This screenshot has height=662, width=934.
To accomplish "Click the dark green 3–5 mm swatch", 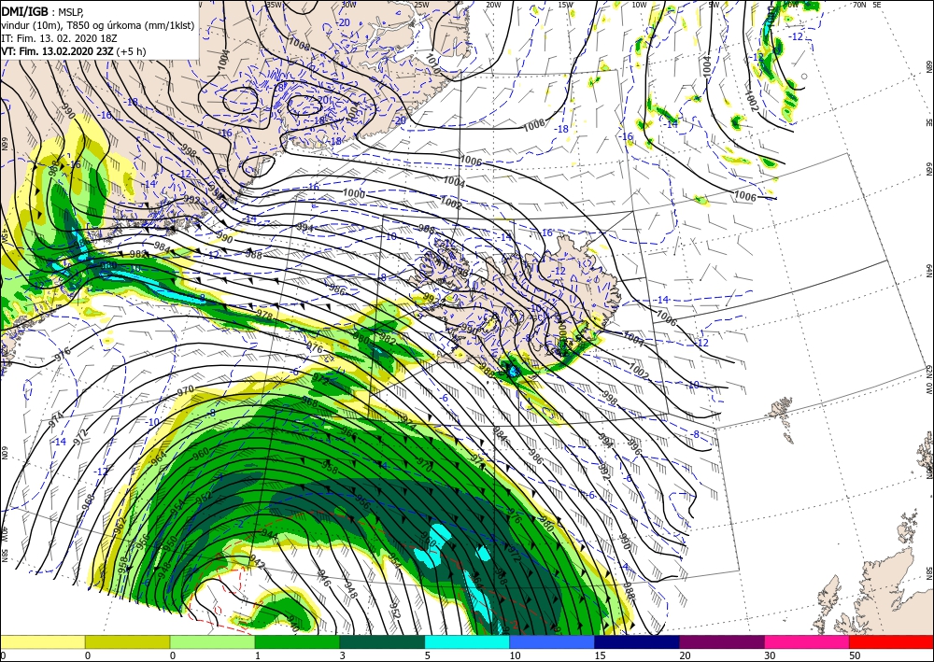I will [x=382, y=641].
